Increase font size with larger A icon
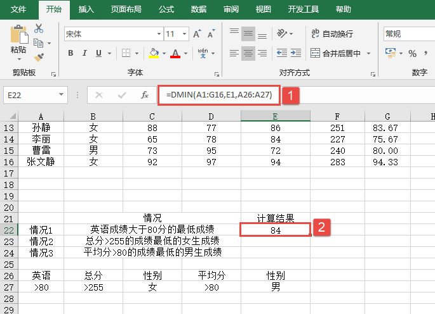 196,34
